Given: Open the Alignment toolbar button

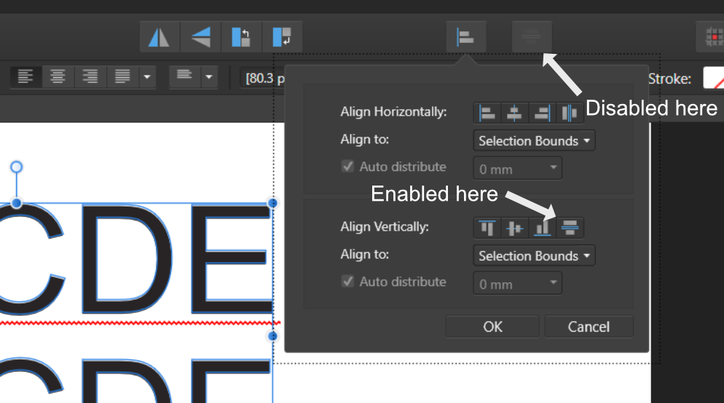Looking at the screenshot, I should tap(466, 37).
